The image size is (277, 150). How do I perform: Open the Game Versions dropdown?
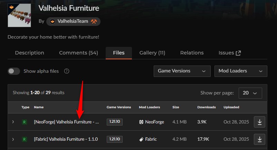coord(182,71)
